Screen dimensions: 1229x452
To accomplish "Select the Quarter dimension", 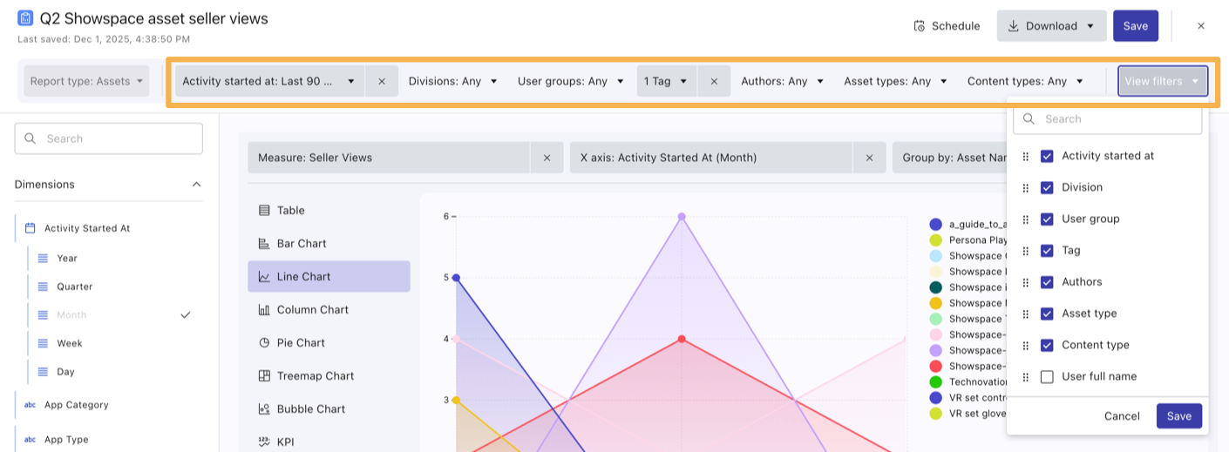I will tap(75, 287).
